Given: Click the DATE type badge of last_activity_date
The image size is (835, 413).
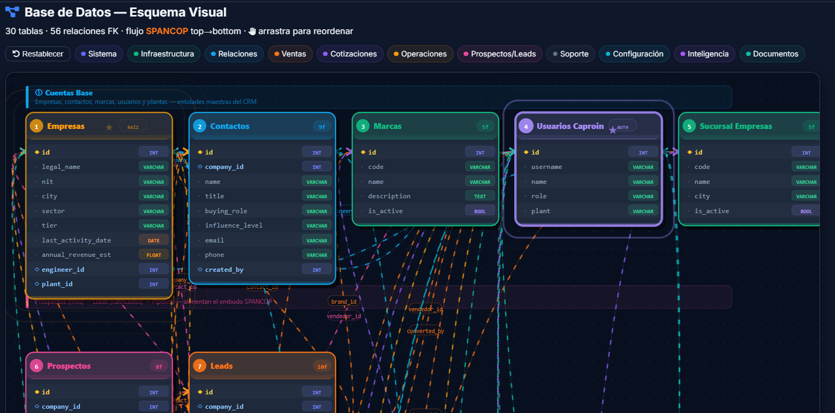Looking at the screenshot, I should point(153,240).
